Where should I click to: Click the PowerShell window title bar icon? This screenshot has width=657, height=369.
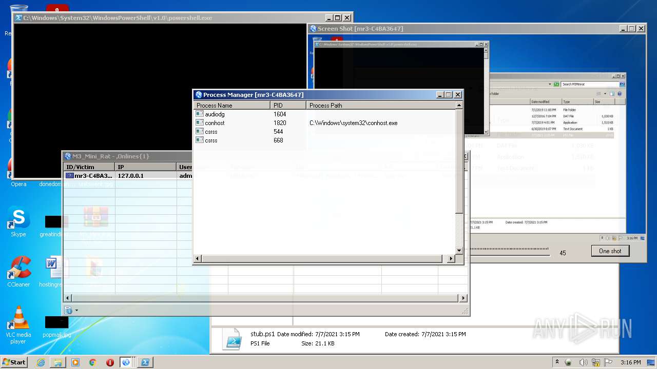click(18, 18)
